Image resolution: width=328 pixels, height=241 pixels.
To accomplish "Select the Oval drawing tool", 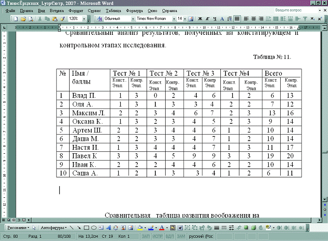I will coord(94,228).
